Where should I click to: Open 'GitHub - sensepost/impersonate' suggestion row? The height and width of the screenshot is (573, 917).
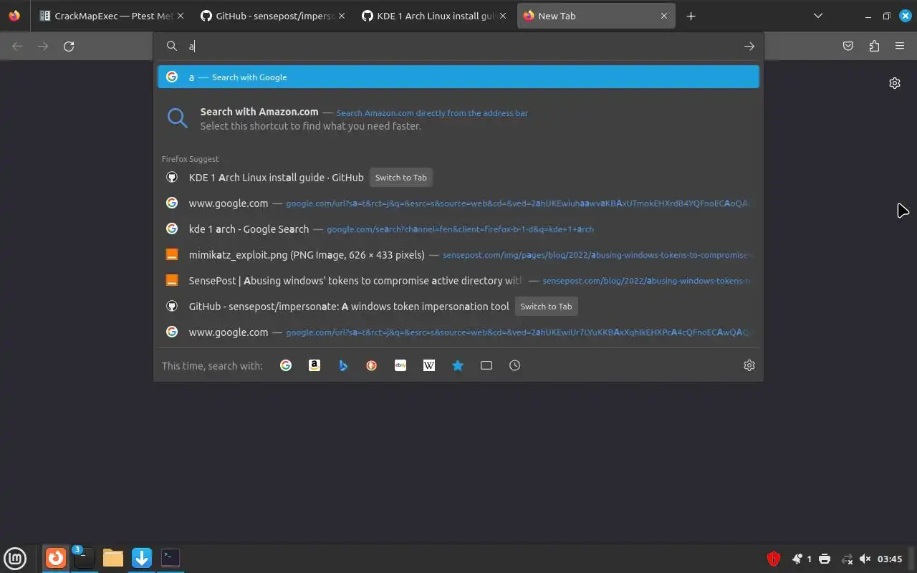pyautogui.click(x=458, y=307)
